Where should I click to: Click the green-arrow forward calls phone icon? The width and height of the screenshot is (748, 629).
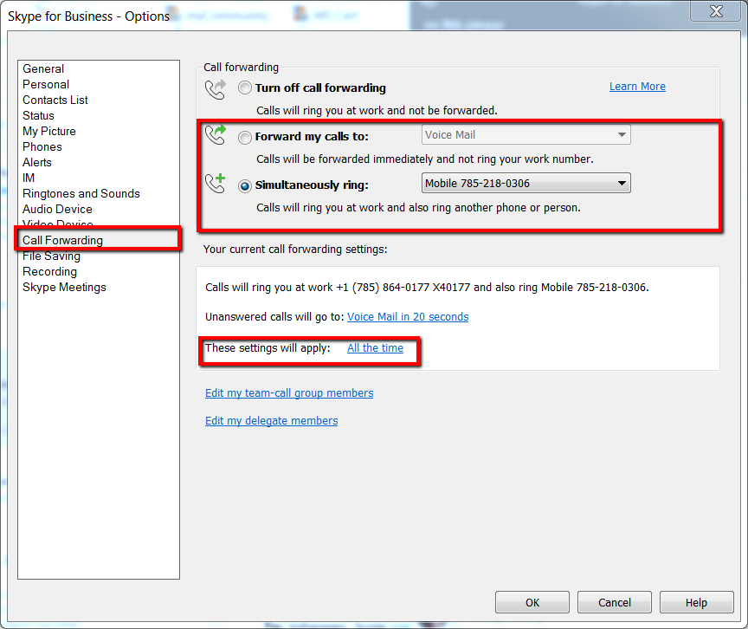[216, 134]
